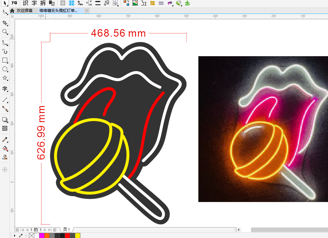Click the small purple grid icon
This screenshot has width=328, height=238.
(x=161, y=3)
